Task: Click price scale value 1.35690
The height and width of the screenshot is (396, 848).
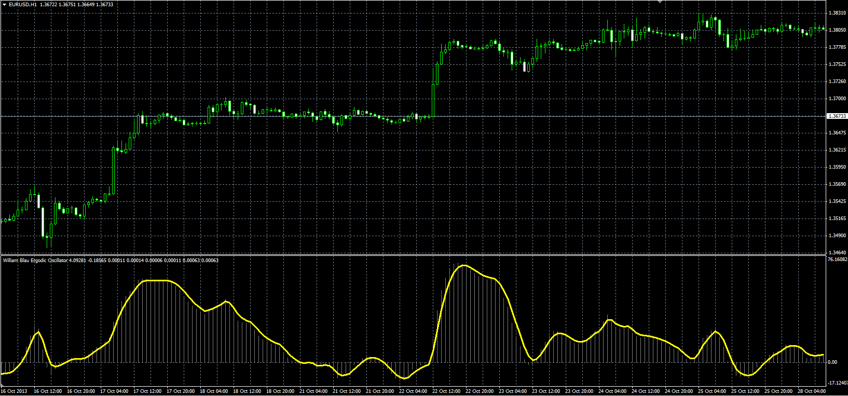Action: [x=838, y=184]
